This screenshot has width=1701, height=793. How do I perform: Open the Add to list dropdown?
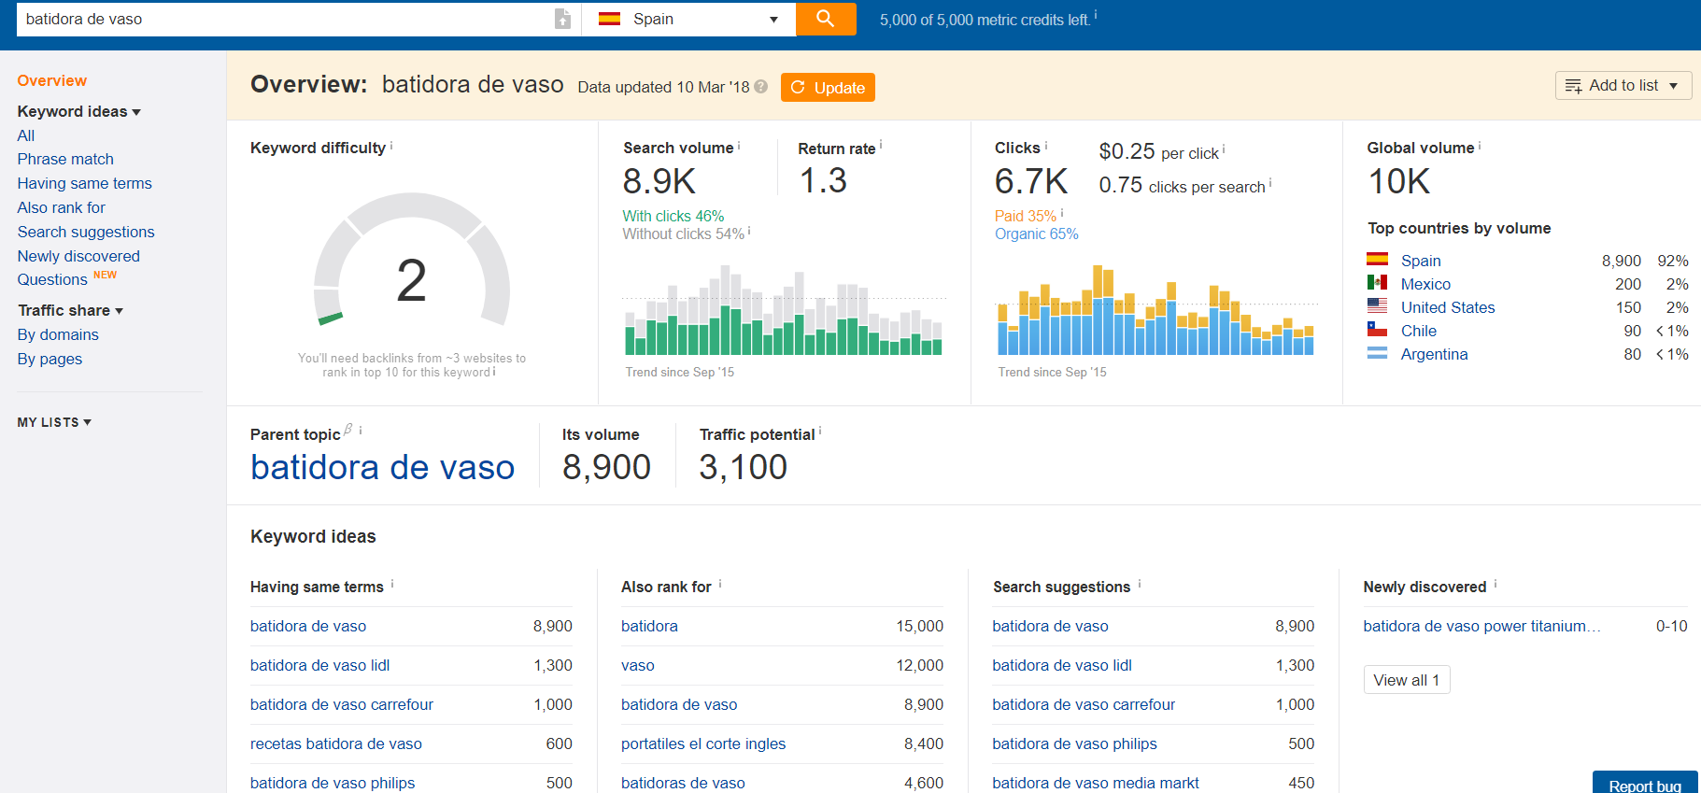tap(1623, 85)
